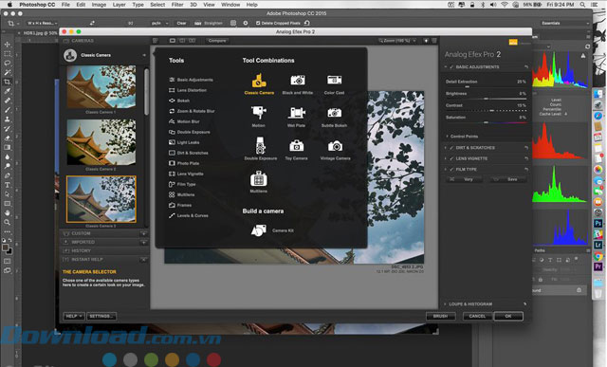Screen dimensions: 607x367
Task: Select Photoshop Type tool
Action: pyautogui.click(x=8, y=185)
